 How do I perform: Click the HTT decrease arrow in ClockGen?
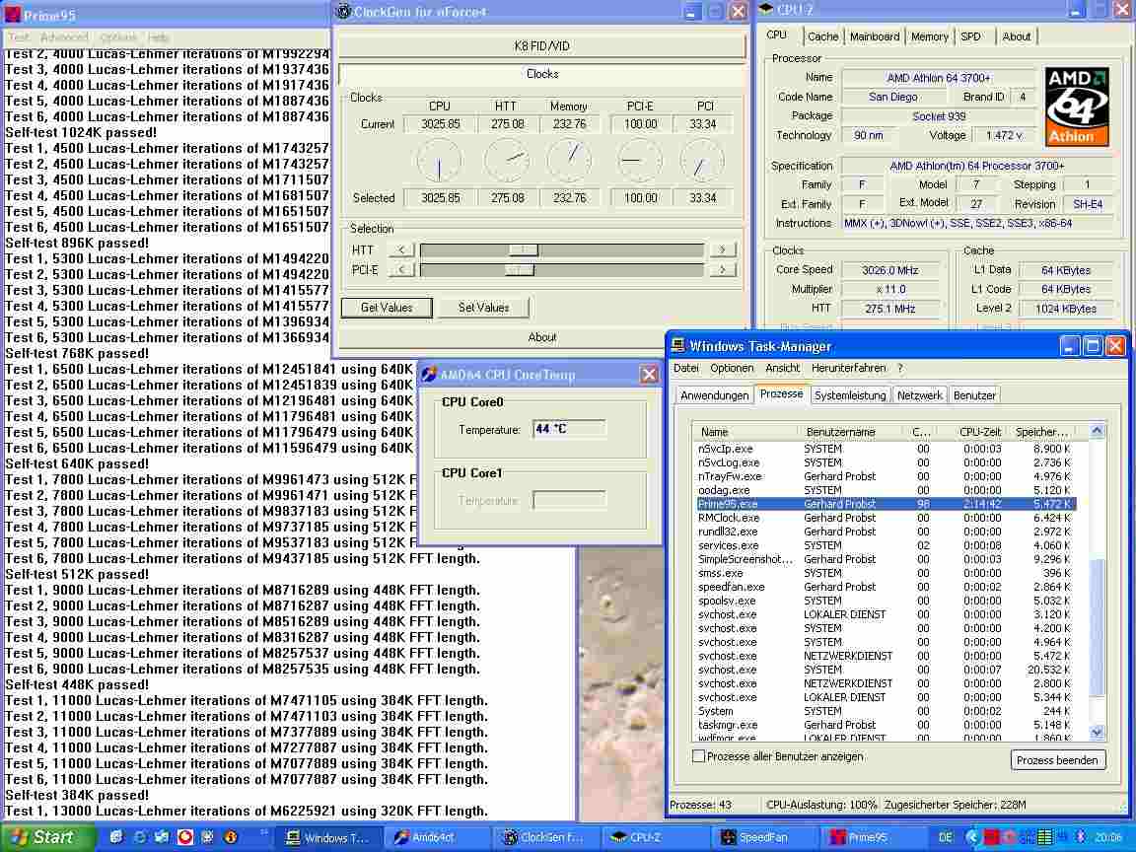pyautogui.click(x=400, y=249)
